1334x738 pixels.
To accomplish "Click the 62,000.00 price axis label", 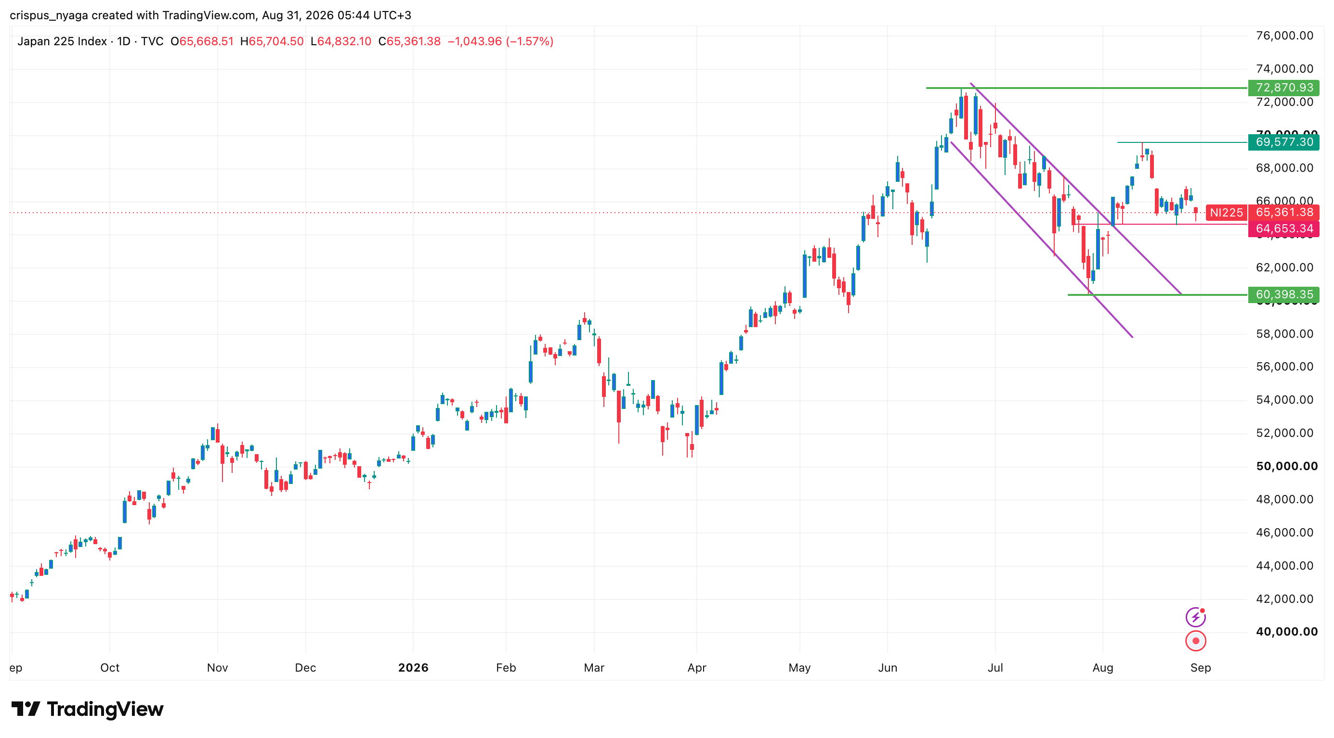I will click(x=1284, y=267).
